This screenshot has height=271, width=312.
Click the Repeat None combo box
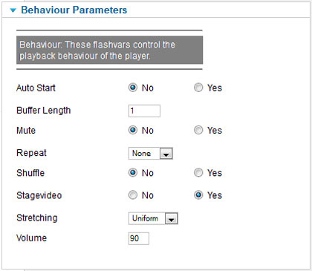click(x=150, y=154)
